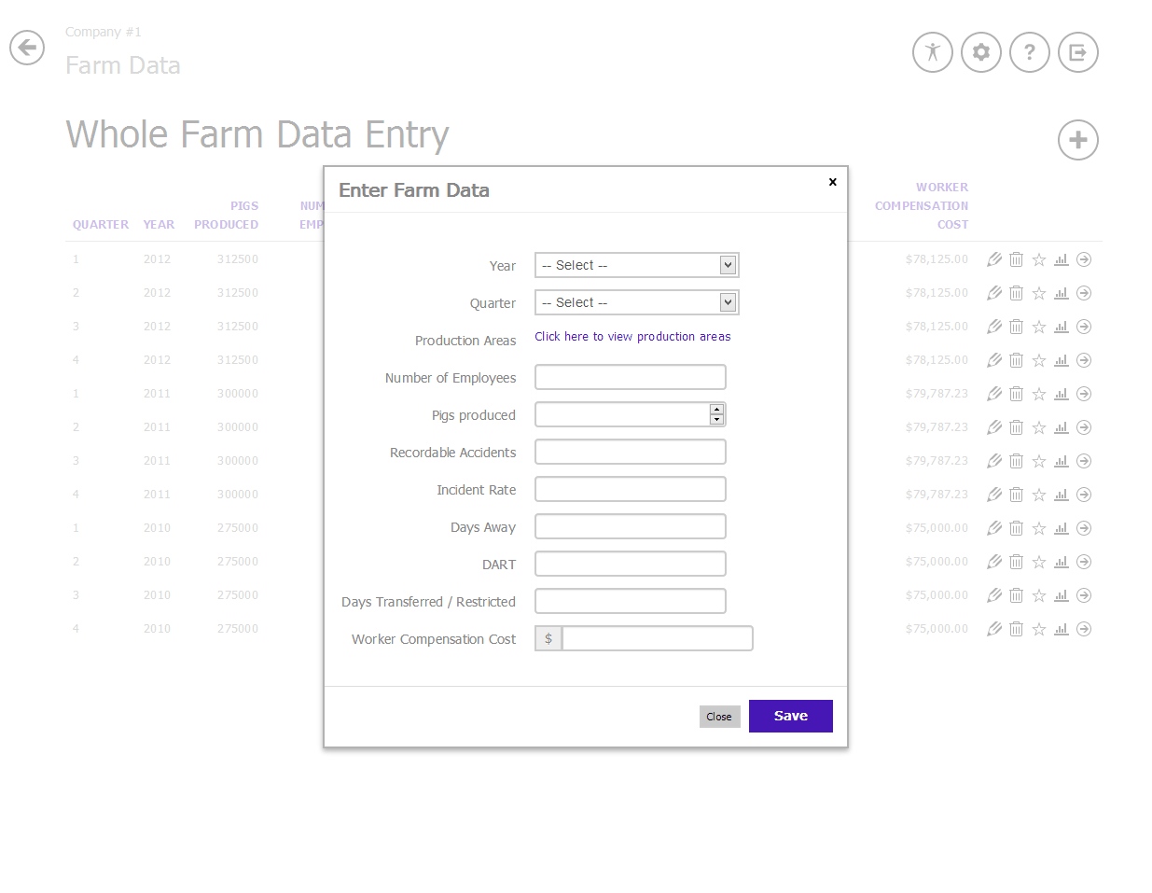Click the PIGS PRODUCED column header
Screen dimensions: 1152x893
point(227,216)
